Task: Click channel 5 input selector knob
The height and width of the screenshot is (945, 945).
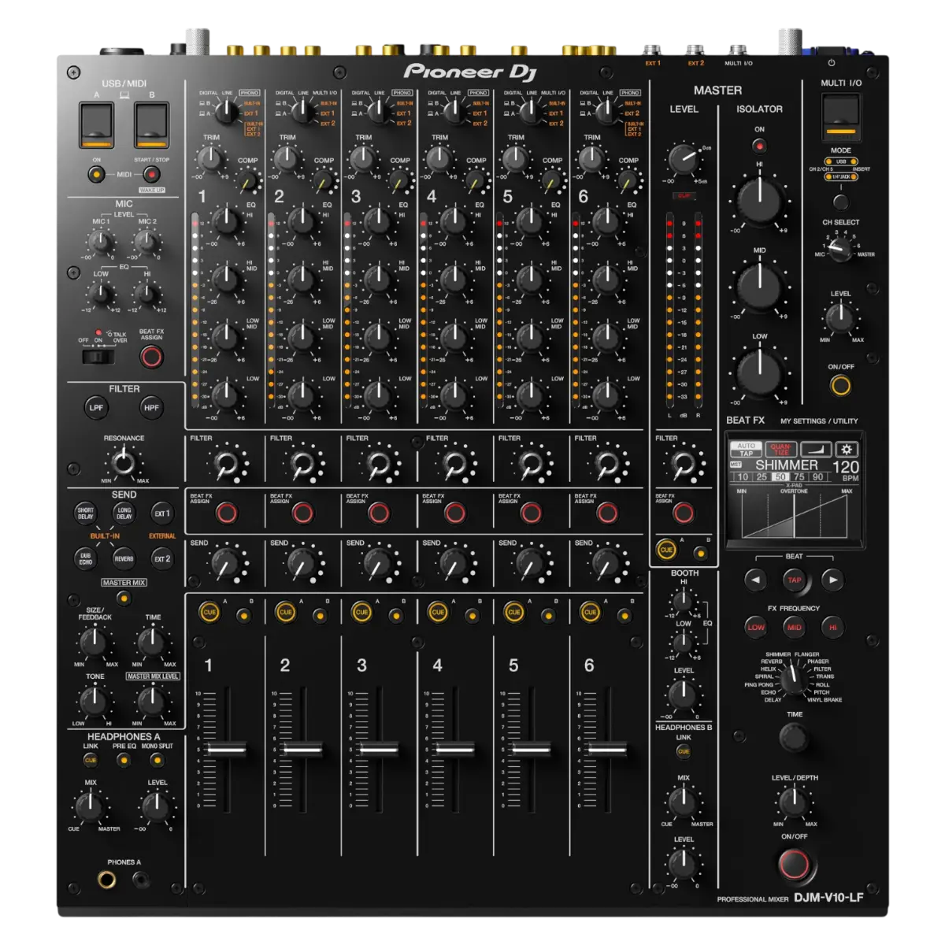Action: tap(531, 112)
